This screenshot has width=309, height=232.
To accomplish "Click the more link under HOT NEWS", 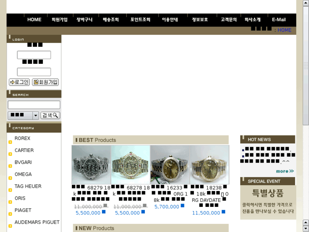I will [285, 171].
